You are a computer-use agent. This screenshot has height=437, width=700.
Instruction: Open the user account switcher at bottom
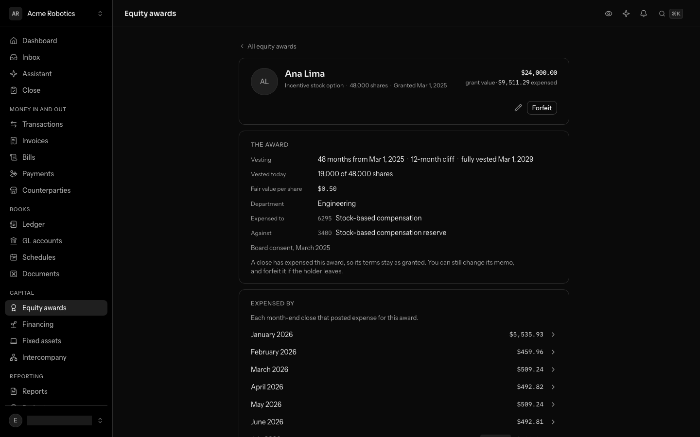tap(56, 420)
